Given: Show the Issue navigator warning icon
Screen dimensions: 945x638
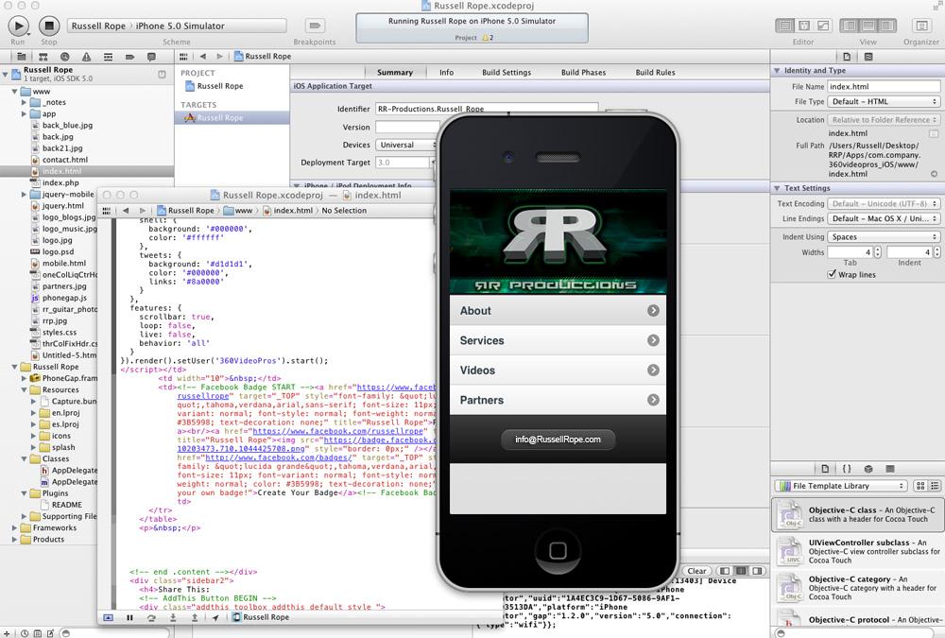Looking at the screenshot, I should tap(86, 57).
